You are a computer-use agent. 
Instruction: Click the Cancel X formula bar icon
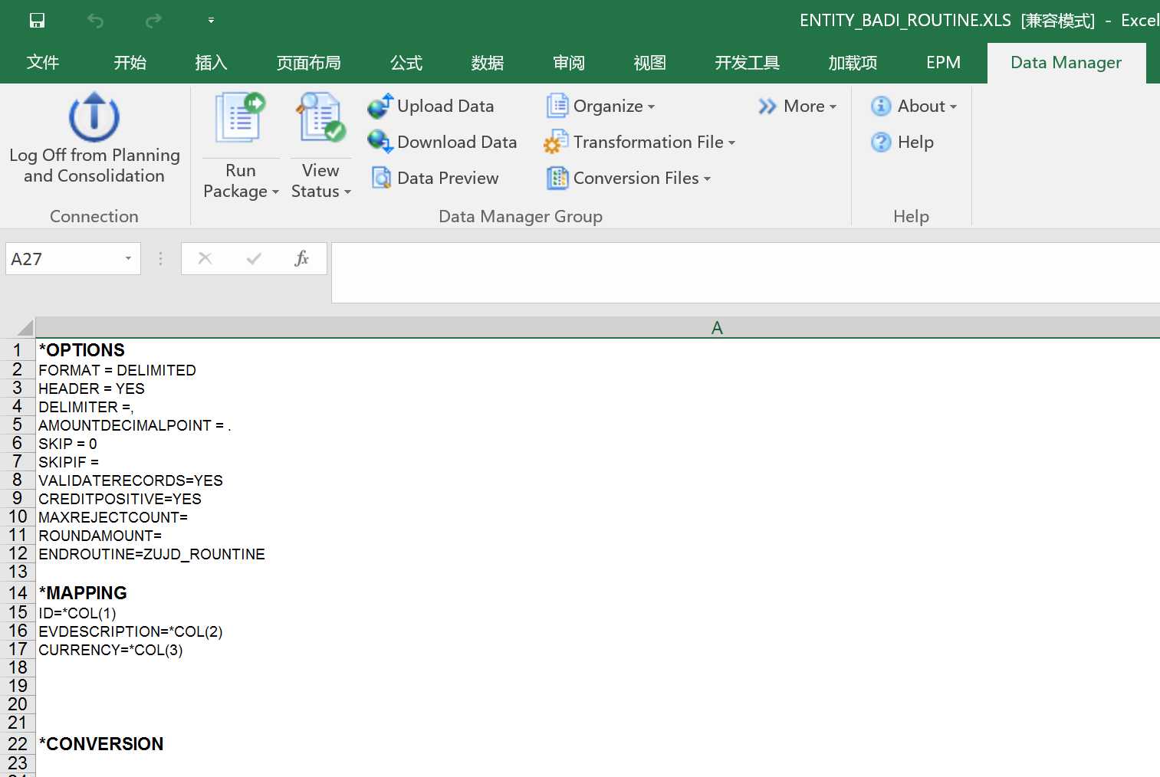tap(205, 259)
